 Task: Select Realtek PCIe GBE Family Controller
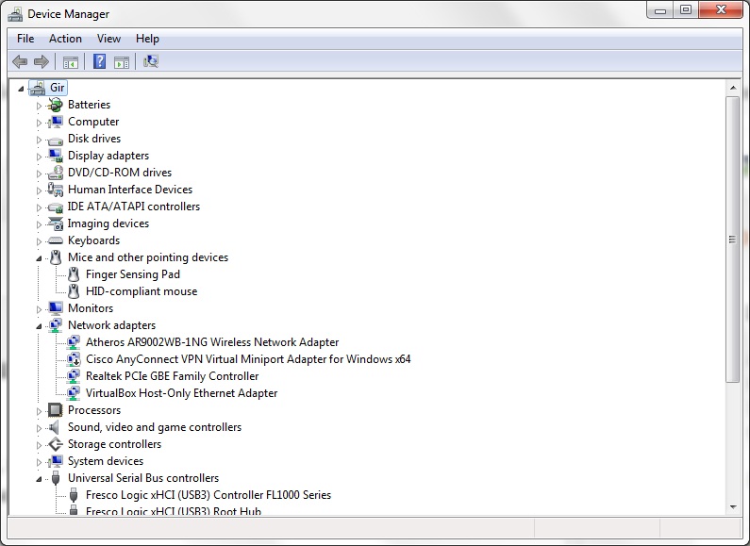click(173, 376)
